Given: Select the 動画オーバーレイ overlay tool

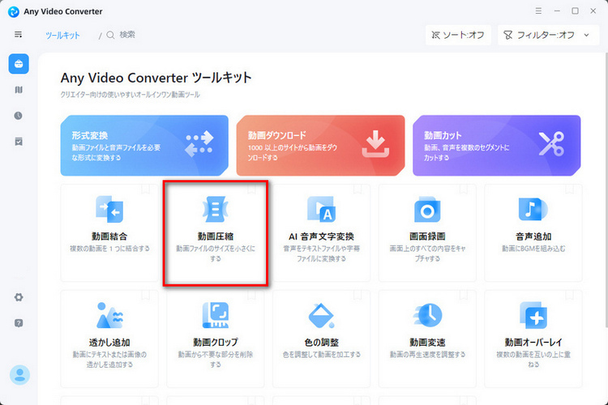Looking at the screenshot, I should (533, 339).
